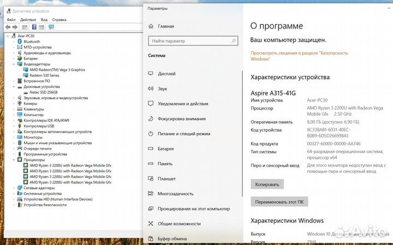Open the Вид menu
393x245 pixels.
pos(44,20)
